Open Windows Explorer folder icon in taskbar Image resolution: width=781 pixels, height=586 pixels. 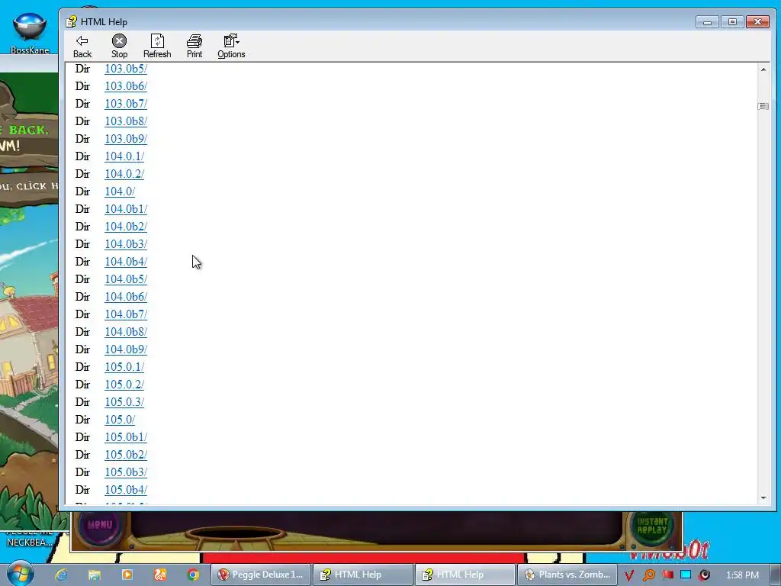coord(94,575)
